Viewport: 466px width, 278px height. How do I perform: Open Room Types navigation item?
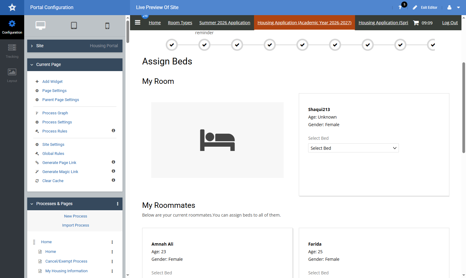coord(180,23)
